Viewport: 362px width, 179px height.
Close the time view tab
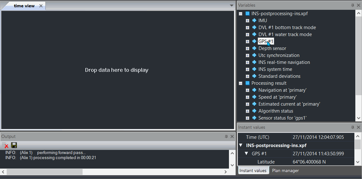41,6
